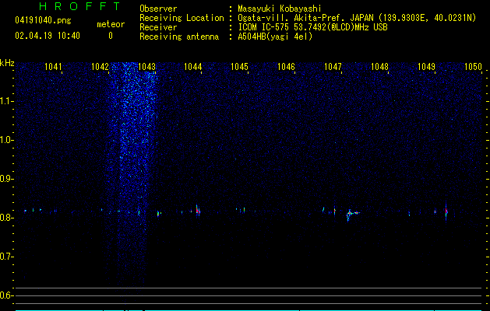Select the A504HB(yagi 4el) antenna text
This screenshot has height=311, width=490.
pyautogui.click(x=275, y=37)
